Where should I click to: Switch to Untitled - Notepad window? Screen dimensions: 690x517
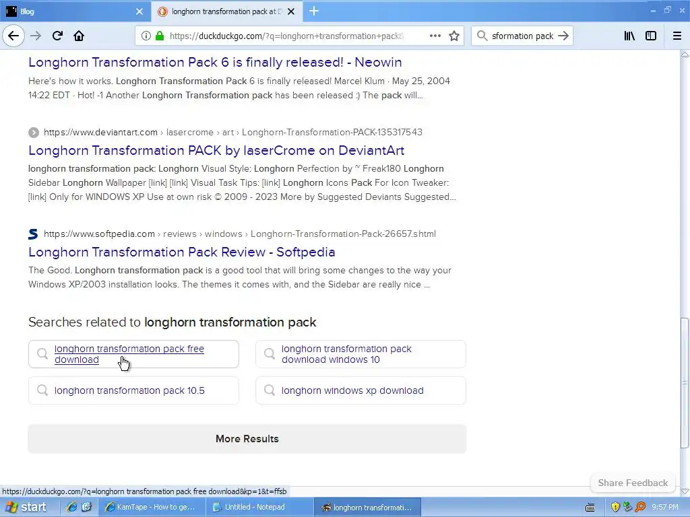259,508
